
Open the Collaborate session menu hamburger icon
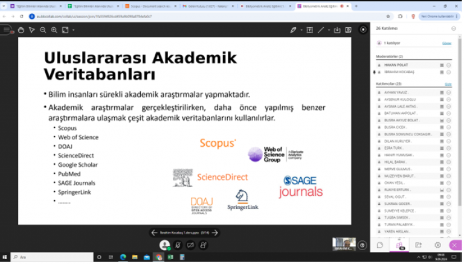coord(7,30)
